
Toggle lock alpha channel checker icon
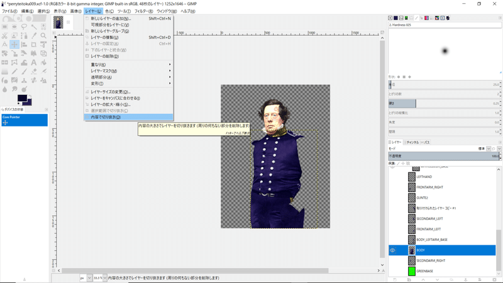point(408,164)
